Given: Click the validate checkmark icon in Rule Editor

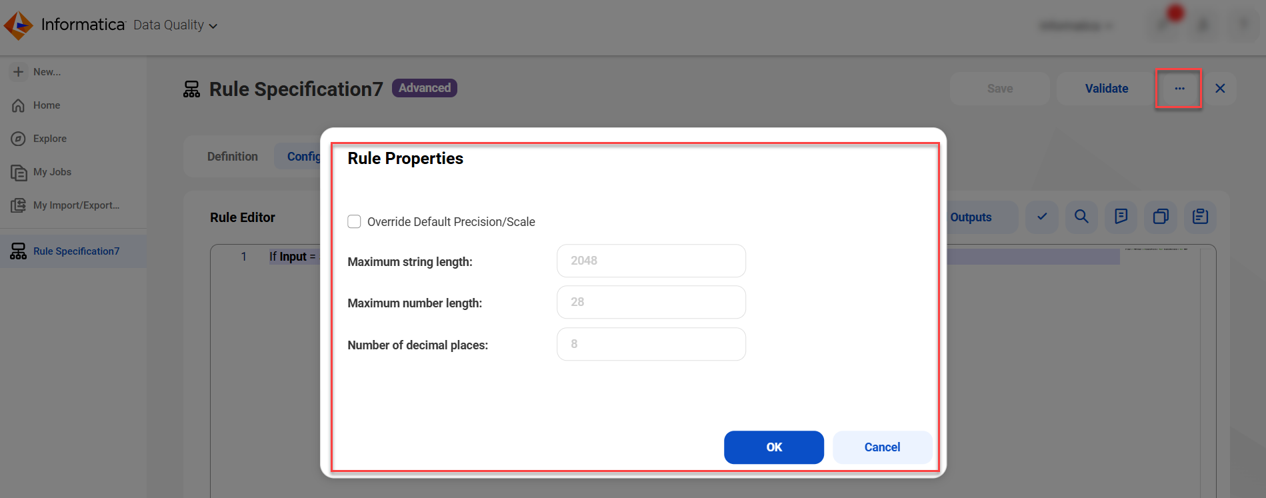Looking at the screenshot, I should (x=1041, y=217).
